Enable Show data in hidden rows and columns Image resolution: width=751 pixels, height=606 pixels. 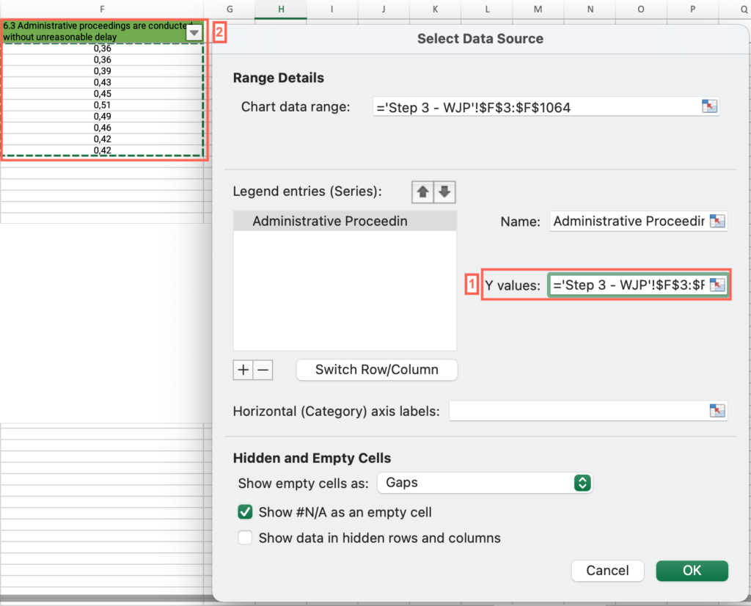coord(245,538)
